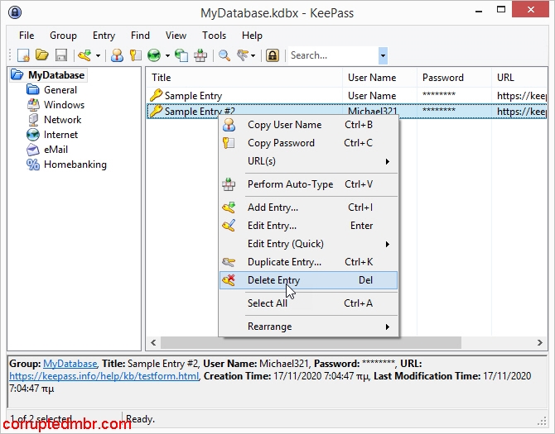Click the Copy URLs toolbar icon
Screen dimensions: 555x434
[181, 55]
